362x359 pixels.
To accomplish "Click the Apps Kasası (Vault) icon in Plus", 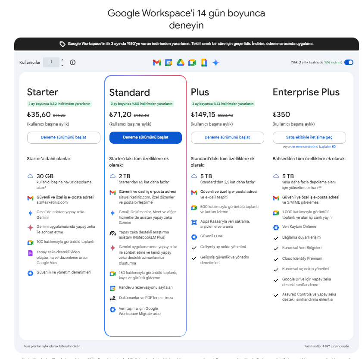I will 194,222.
